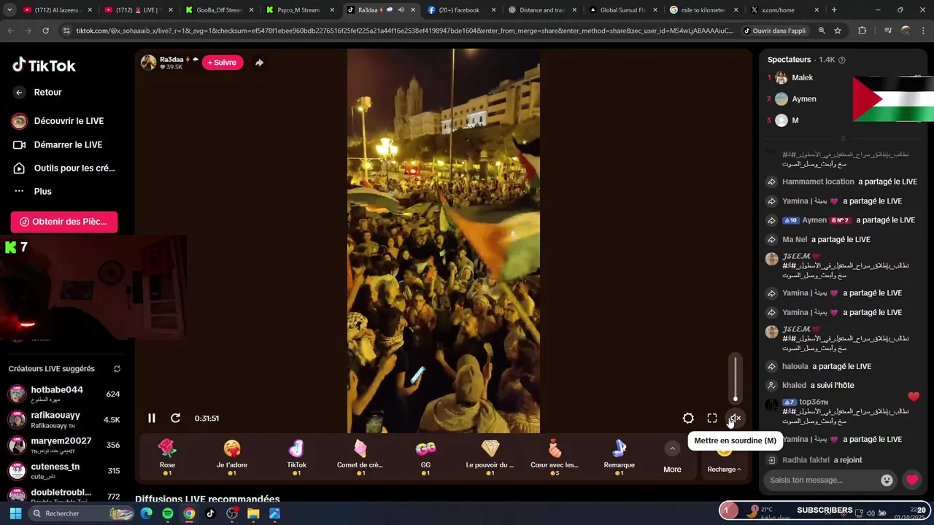Expand the Recharge menu
Screen dimensions: 934x525
[x=724, y=469]
